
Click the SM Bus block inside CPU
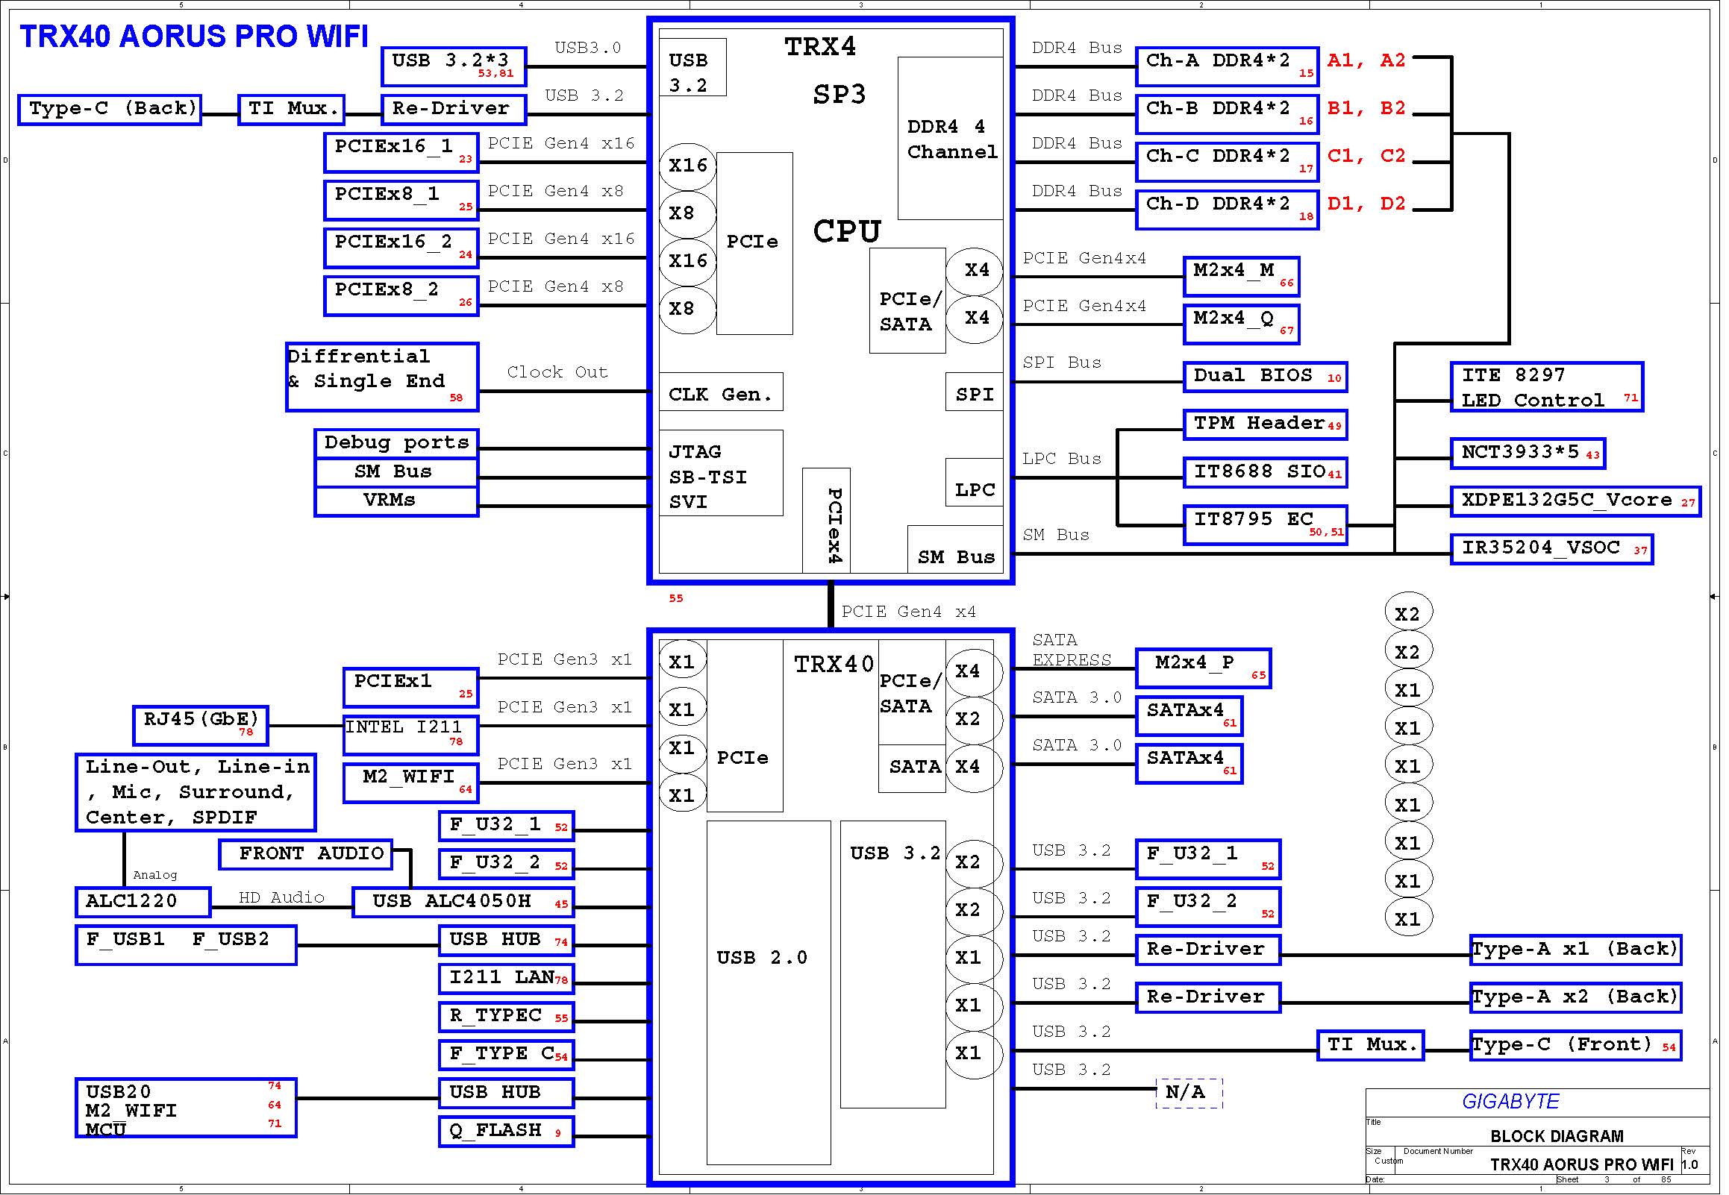coord(955,550)
